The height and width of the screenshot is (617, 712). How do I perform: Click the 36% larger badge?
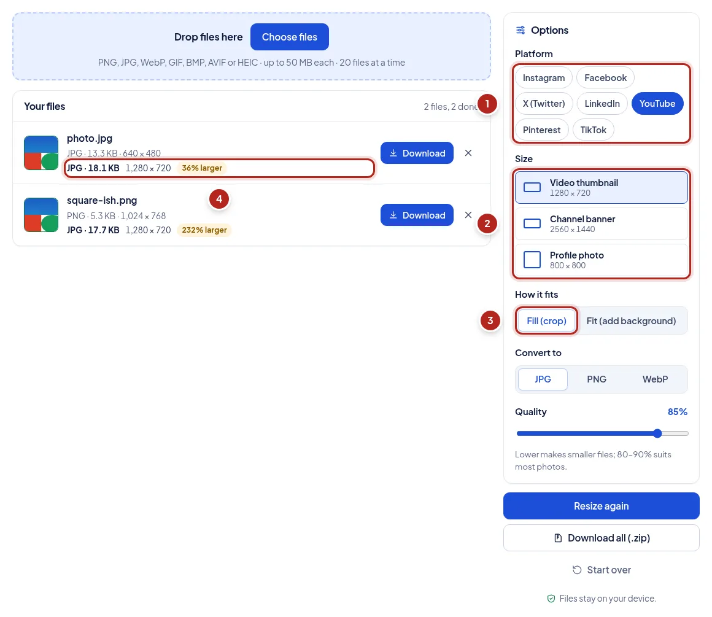(x=202, y=168)
